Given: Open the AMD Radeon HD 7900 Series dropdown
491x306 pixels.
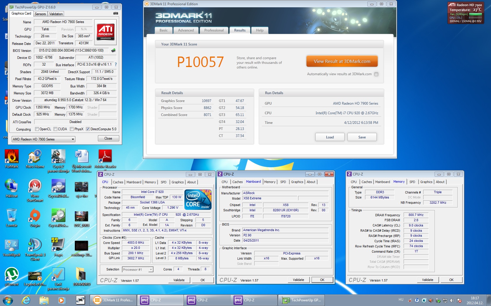Looking at the screenshot, I should (43, 139).
